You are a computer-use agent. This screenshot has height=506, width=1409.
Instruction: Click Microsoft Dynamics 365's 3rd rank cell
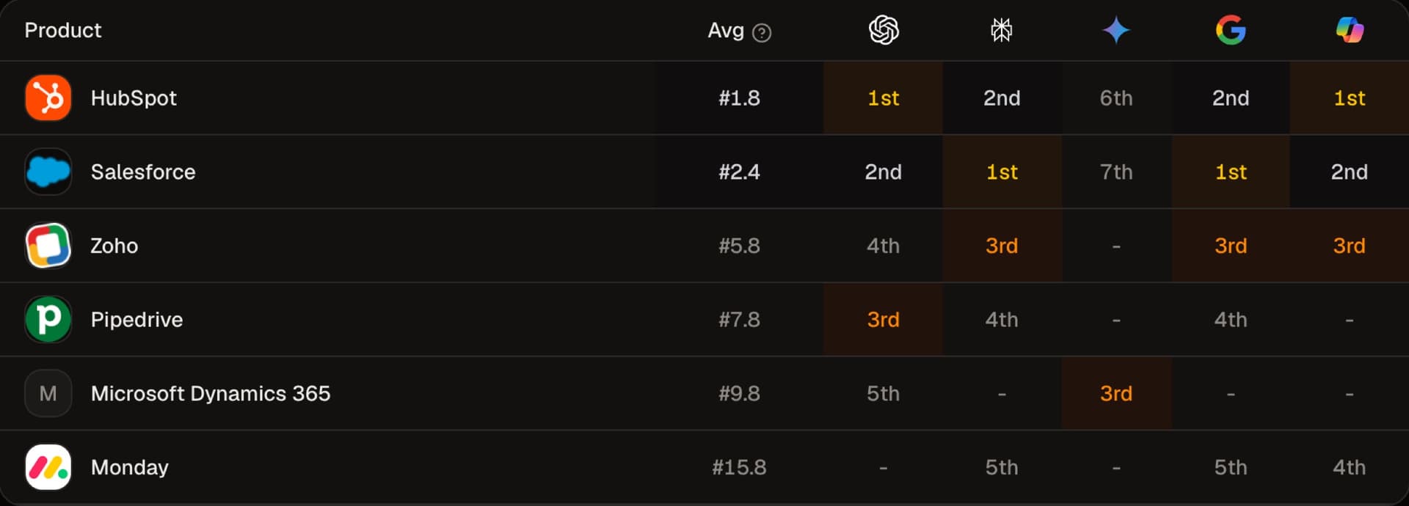pos(1116,394)
